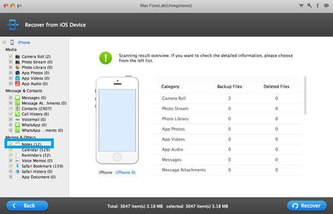Click the green exclamation info icon

(105, 58)
